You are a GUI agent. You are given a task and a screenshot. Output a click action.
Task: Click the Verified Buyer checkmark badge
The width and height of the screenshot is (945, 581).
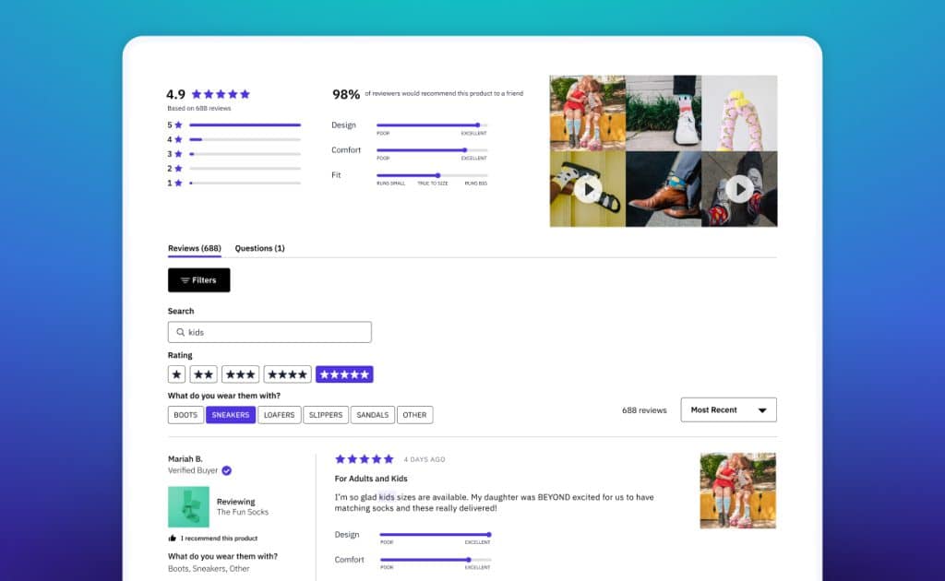tap(227, 471)
